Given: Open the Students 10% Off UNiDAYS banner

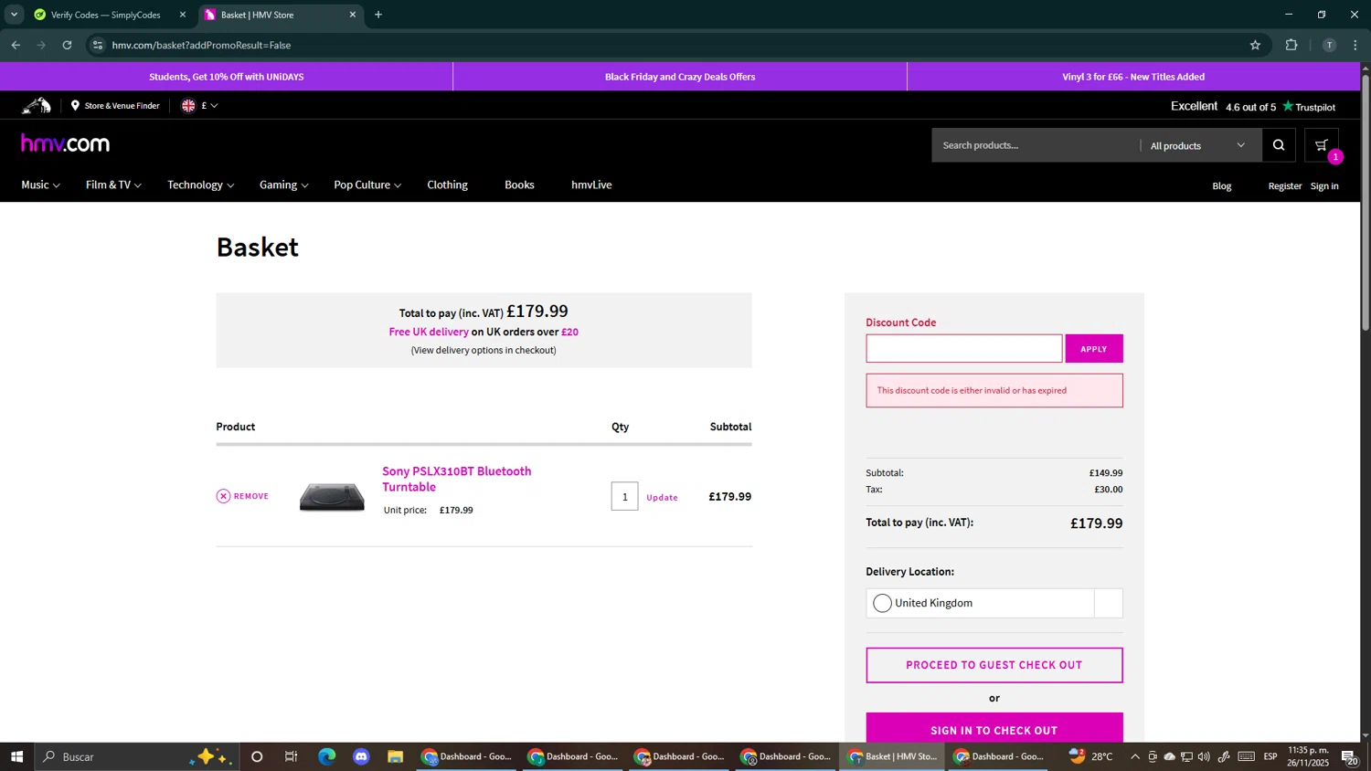Looking at the screenshot, I should 226,77.
